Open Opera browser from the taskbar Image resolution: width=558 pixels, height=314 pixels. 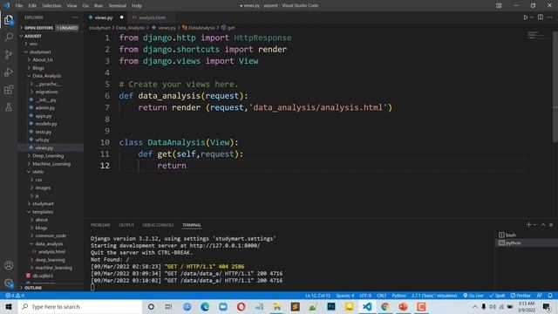241,306
